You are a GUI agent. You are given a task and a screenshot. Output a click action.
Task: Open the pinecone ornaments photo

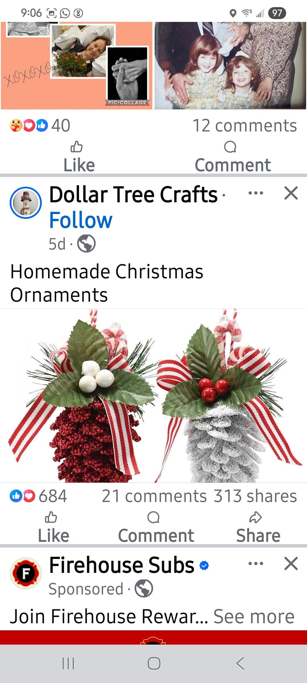[x=153, y=396]
